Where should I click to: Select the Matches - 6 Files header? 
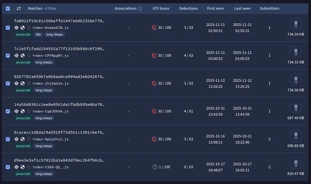pyautogui.click(x=42, y=8)
